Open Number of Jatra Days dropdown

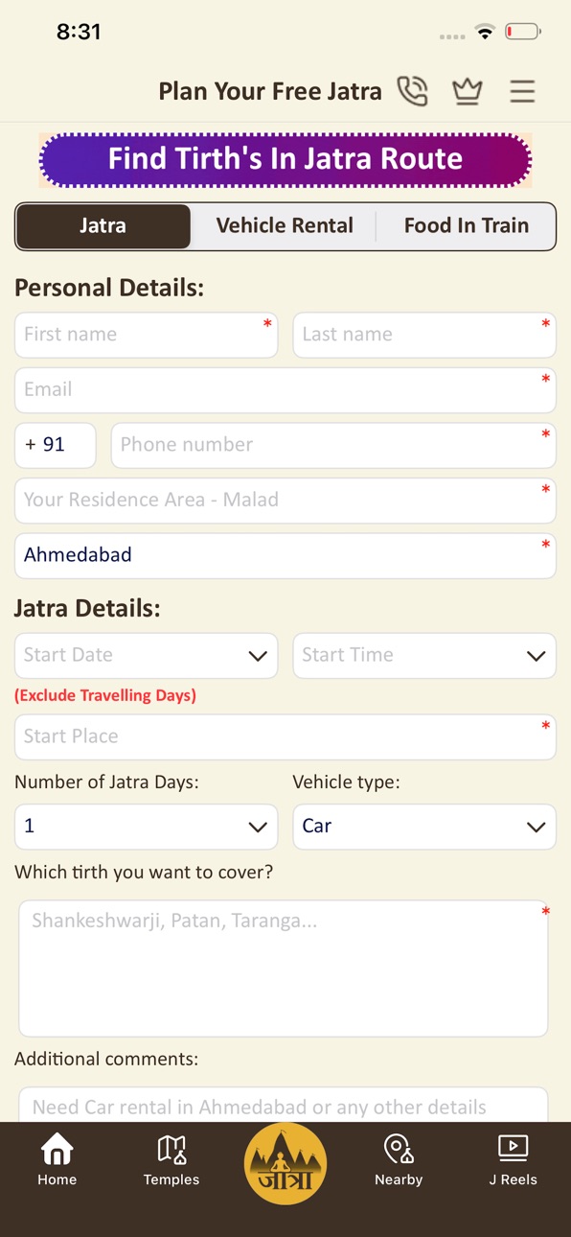pos(147,827)
